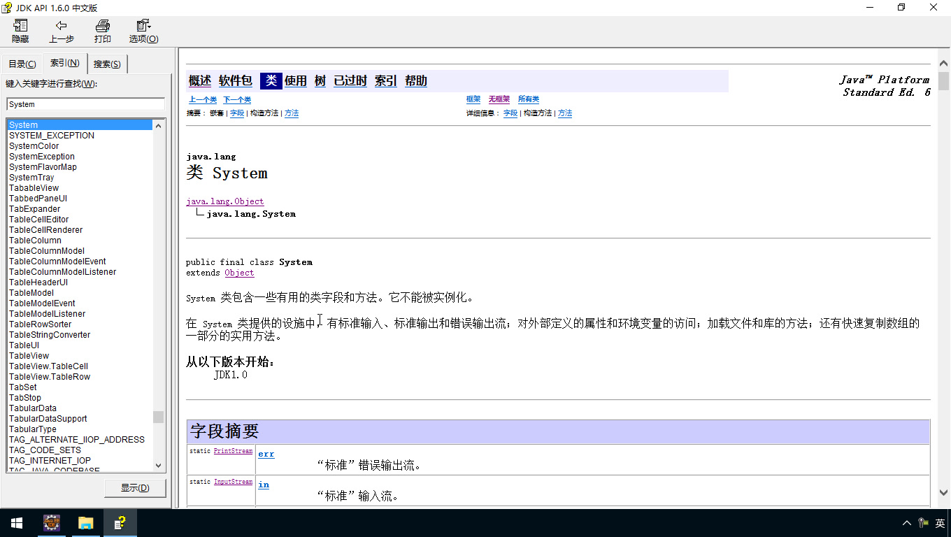Select TAG_ALTERNATE_IIOP_ADDRESS in the index list
The image size is (951, 537).
tap(77, 440)
